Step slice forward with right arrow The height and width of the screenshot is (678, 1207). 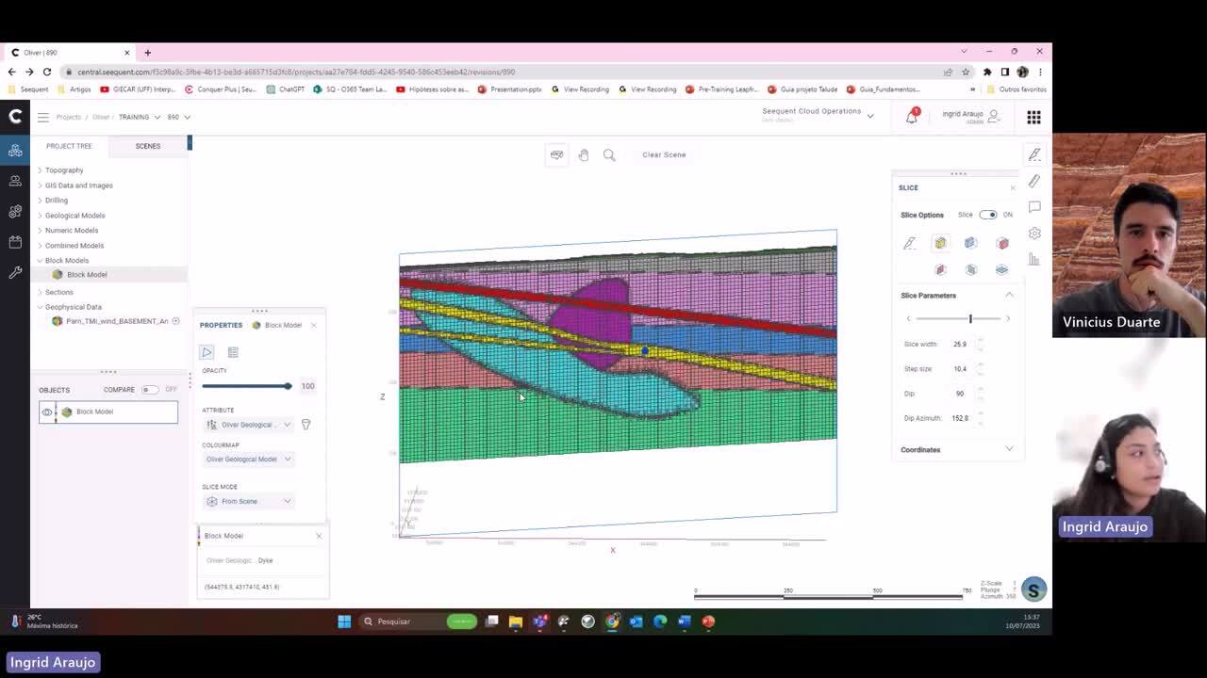click(x=1007, y=318)
